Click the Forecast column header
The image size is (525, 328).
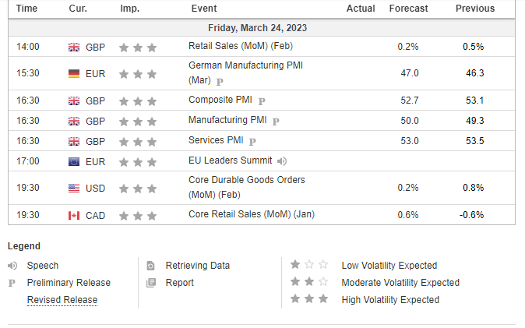[408, 9]
